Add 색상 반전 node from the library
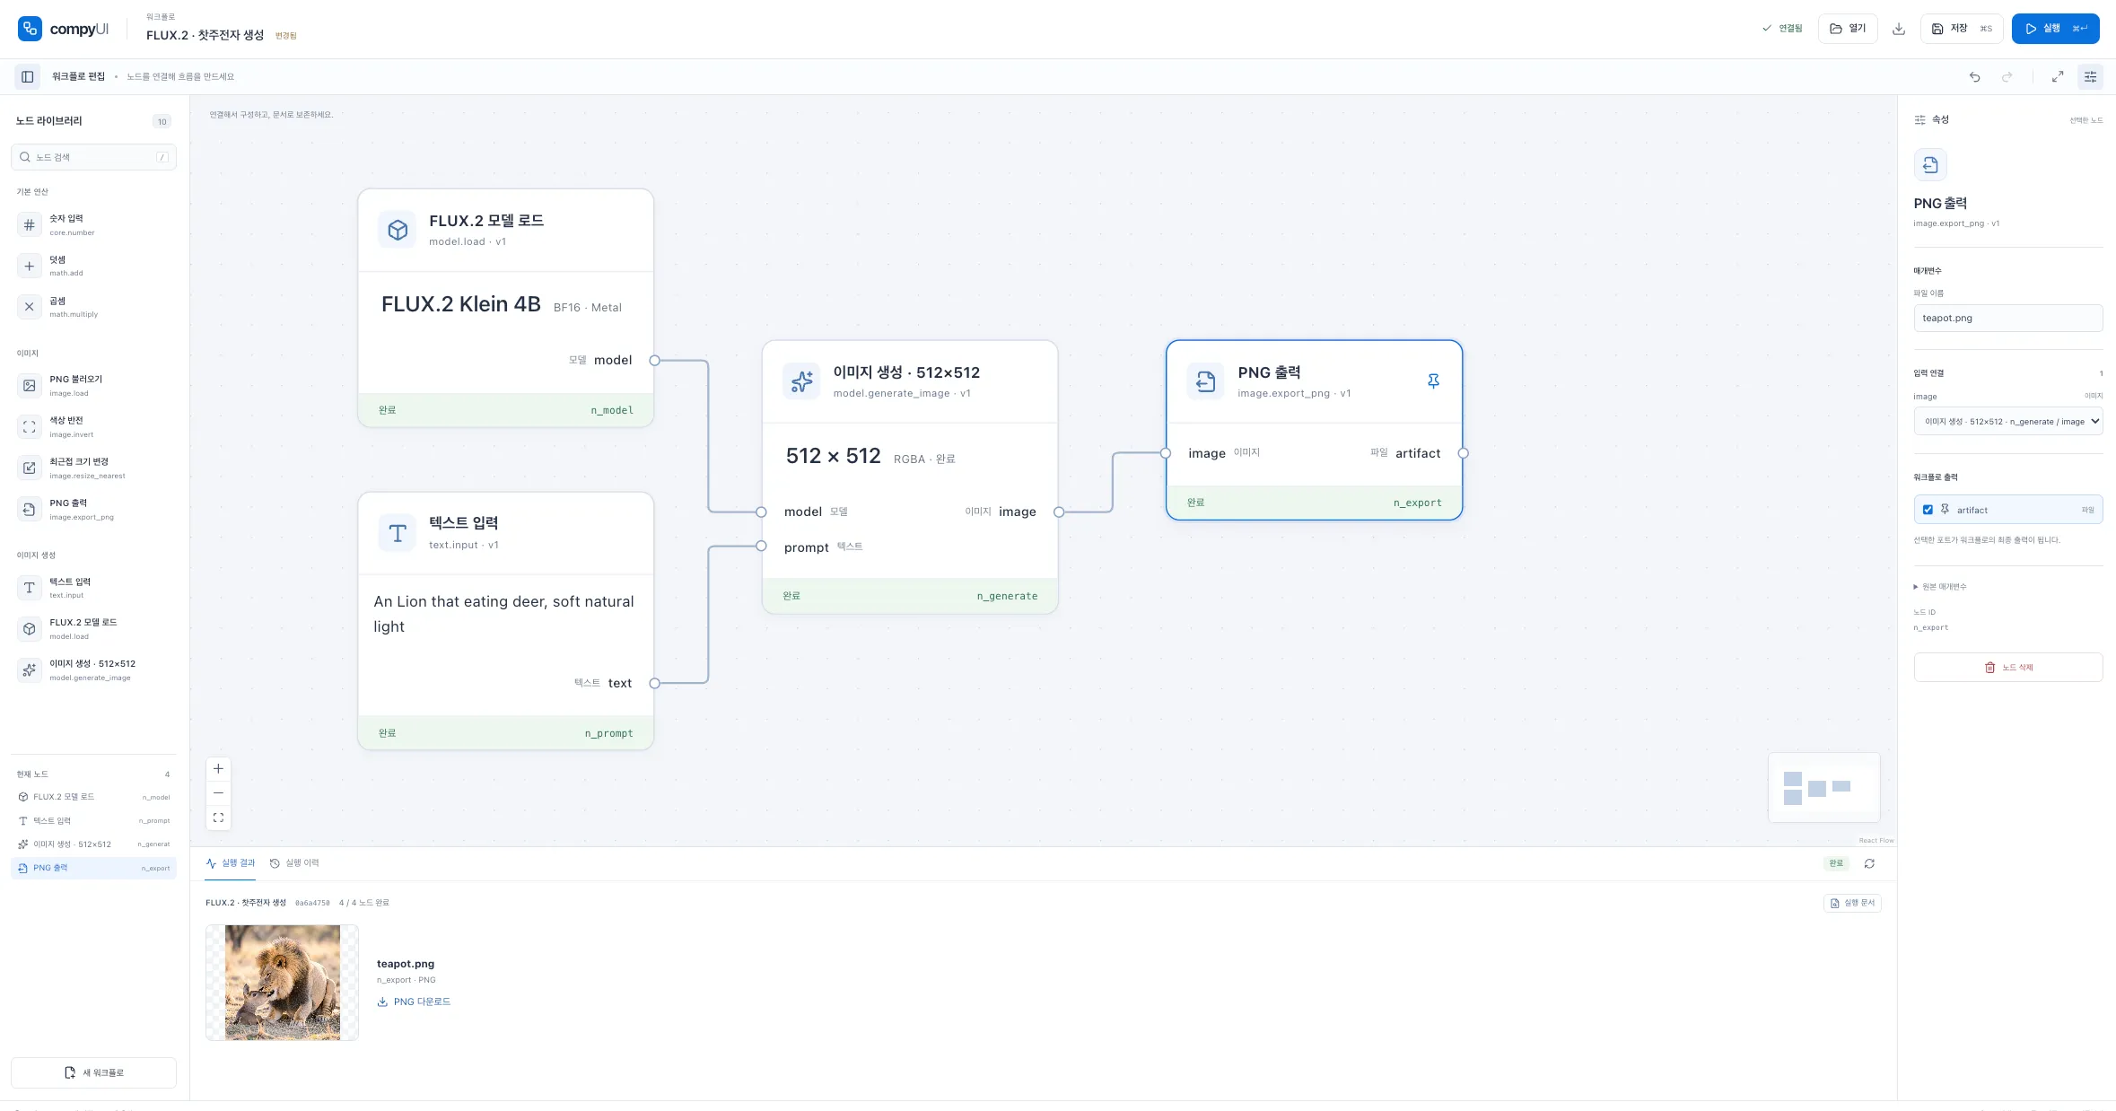Viewport: 2116px width, 1111px height. (94, 426)
